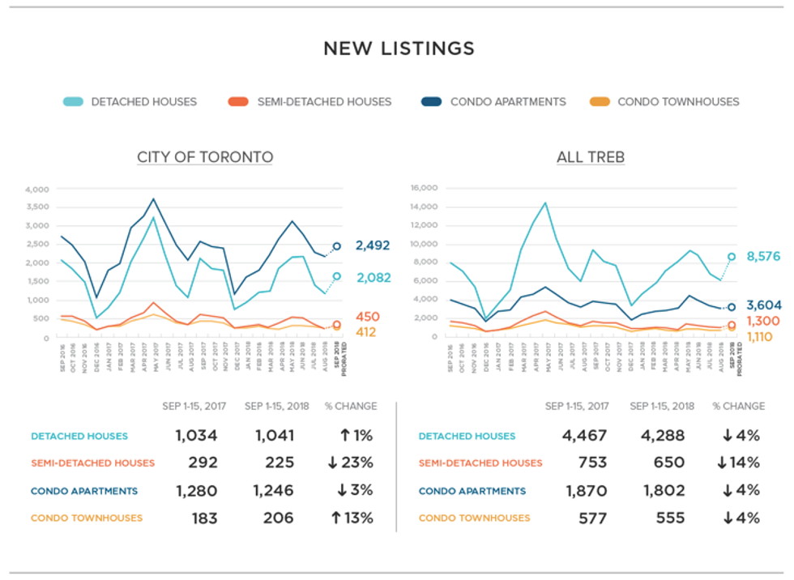Click the Detached Houses teal legend swatch
Viewport: 794px width, 580px height.
[x=75, y=102]
